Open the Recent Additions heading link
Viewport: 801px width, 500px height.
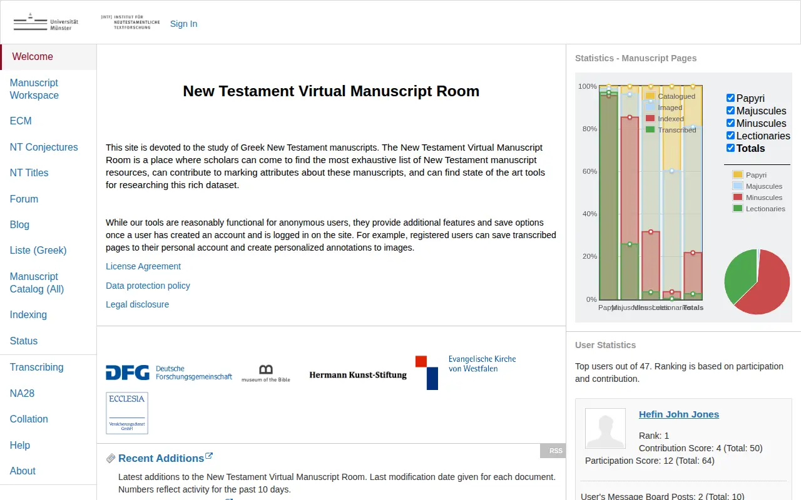161,459
